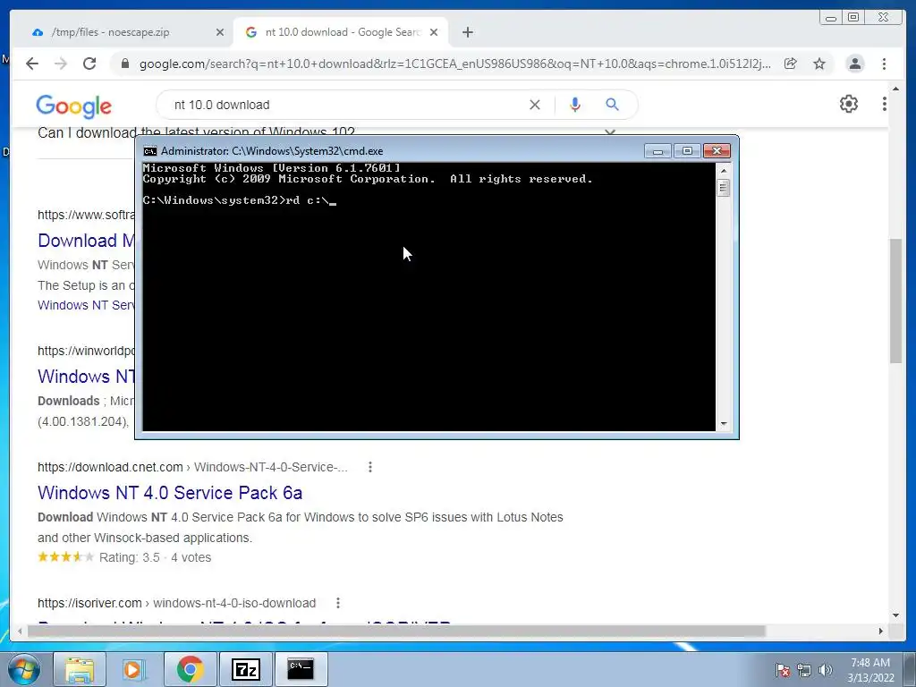916x687 pixels.
Task: Click the Chrome page vertical scrollbar thumb
Action: [895, 301]
